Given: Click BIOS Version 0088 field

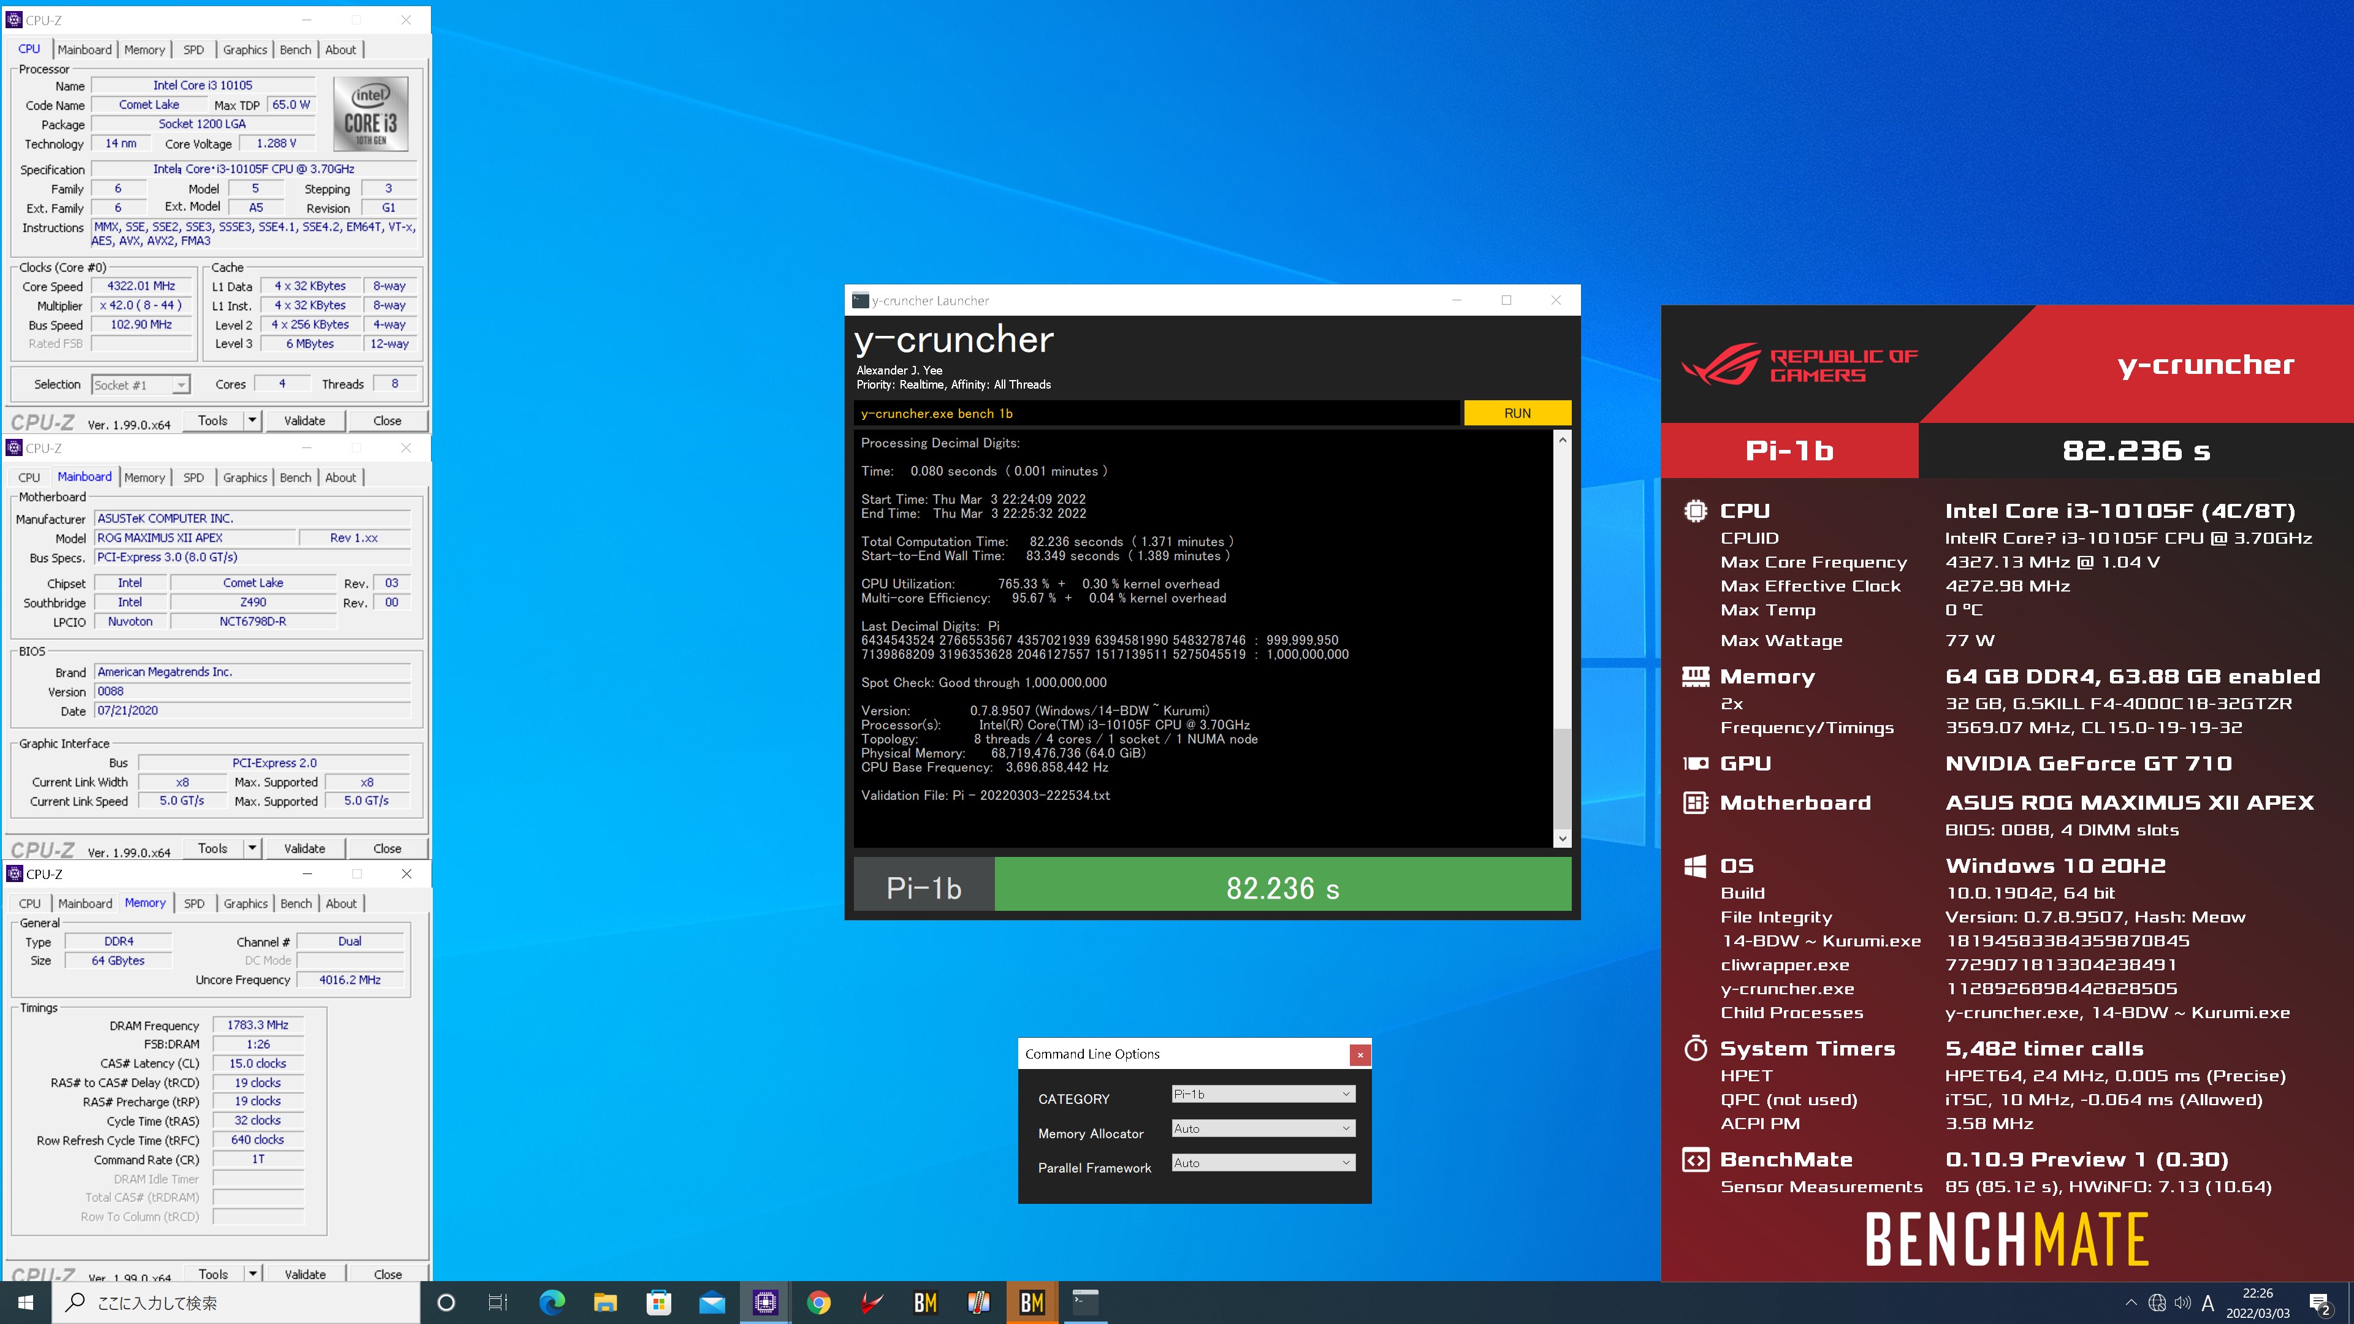Looking at the screenshot, I should tap(252, 691).
